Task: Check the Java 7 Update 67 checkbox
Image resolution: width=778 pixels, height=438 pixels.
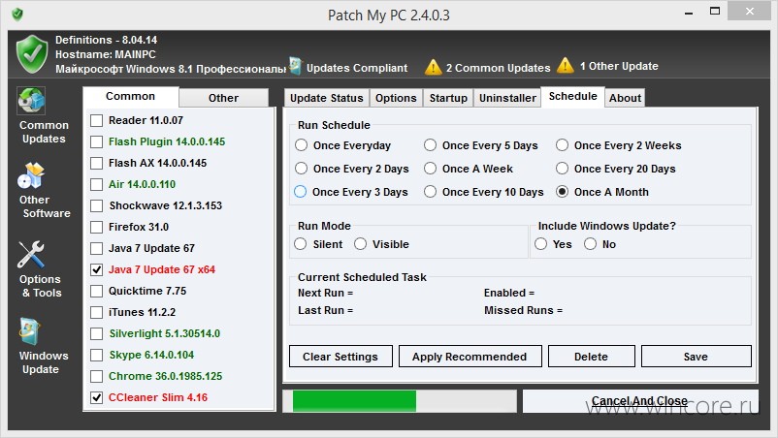Action: tap(97, 248)
